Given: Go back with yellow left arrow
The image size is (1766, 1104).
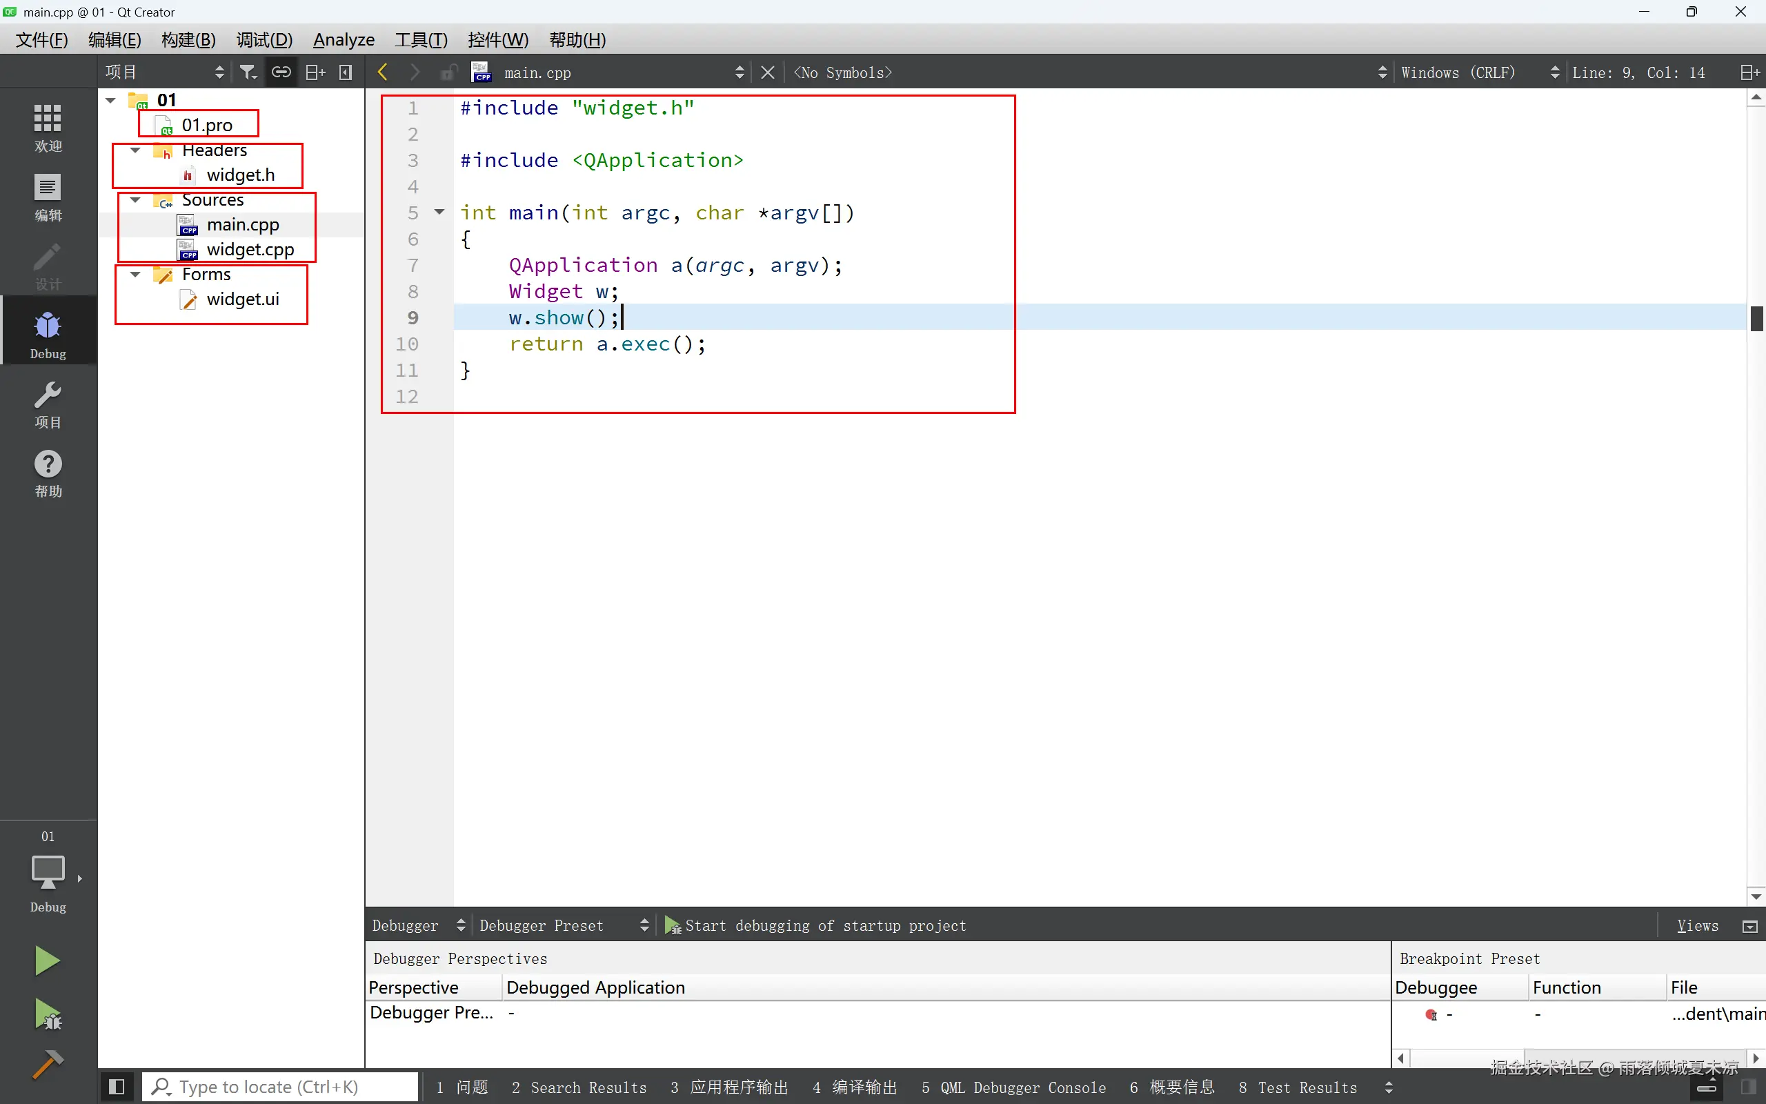Looking at the screenshot, I should [382, 72].
